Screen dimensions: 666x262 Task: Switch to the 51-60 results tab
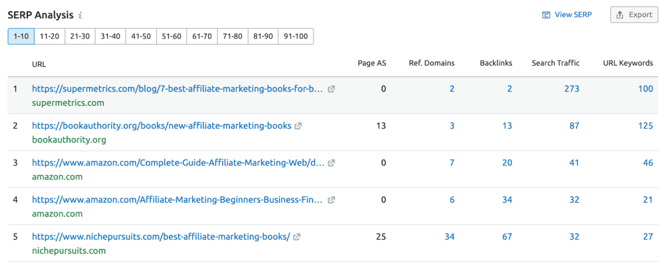(172, 36)
